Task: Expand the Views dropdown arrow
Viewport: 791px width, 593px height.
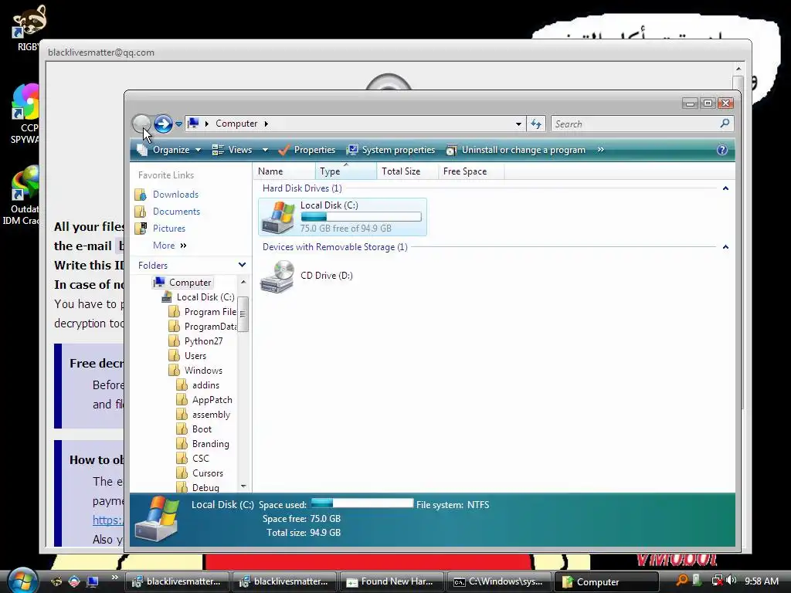Action: tap(266, 150)
